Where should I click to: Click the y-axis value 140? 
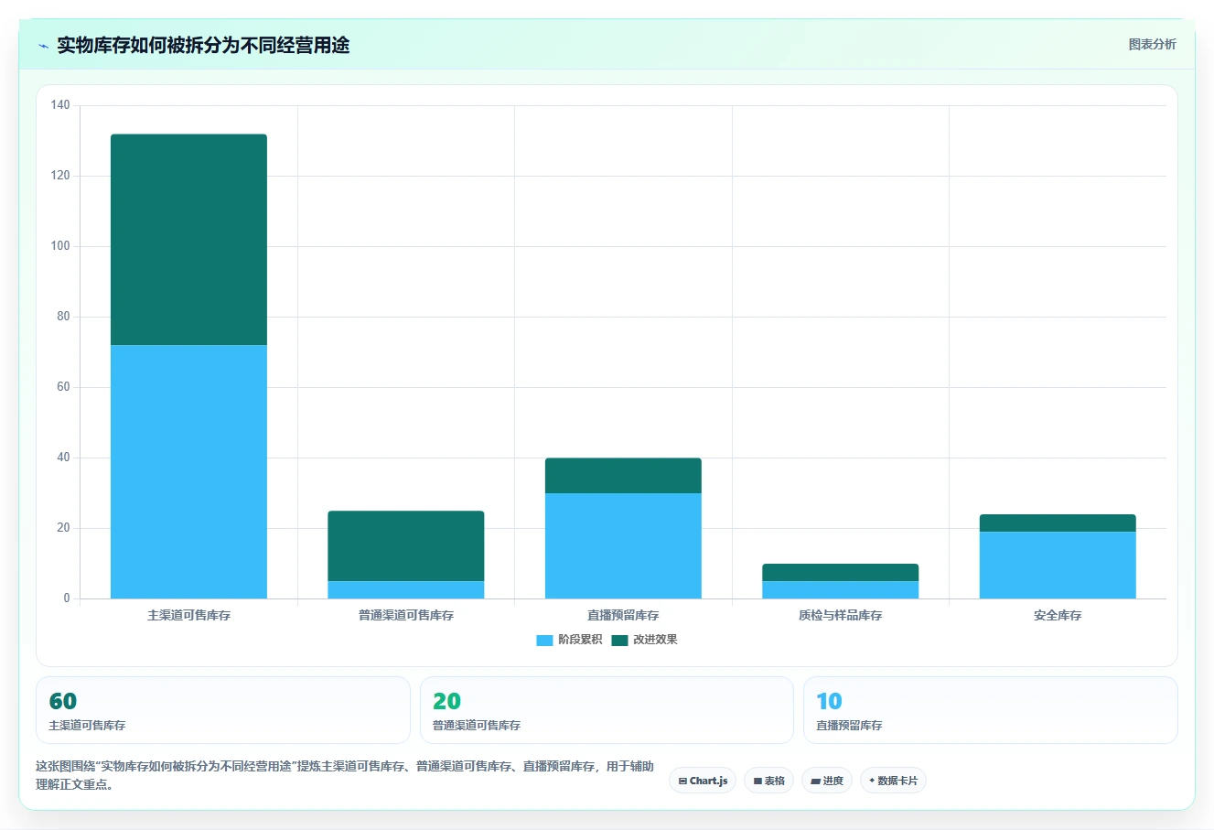click(x=60, y=105)
